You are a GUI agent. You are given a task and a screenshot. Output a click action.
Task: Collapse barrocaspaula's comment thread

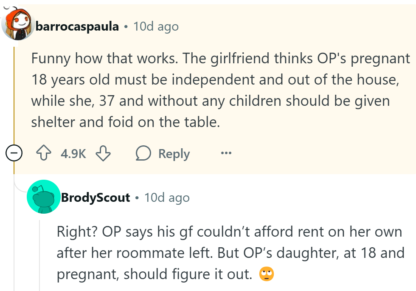click(13, 153)
